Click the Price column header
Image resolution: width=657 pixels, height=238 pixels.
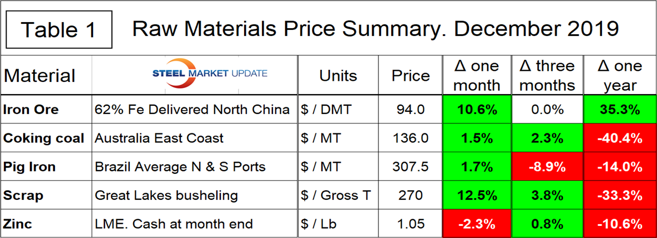click(x=411, y=75)
